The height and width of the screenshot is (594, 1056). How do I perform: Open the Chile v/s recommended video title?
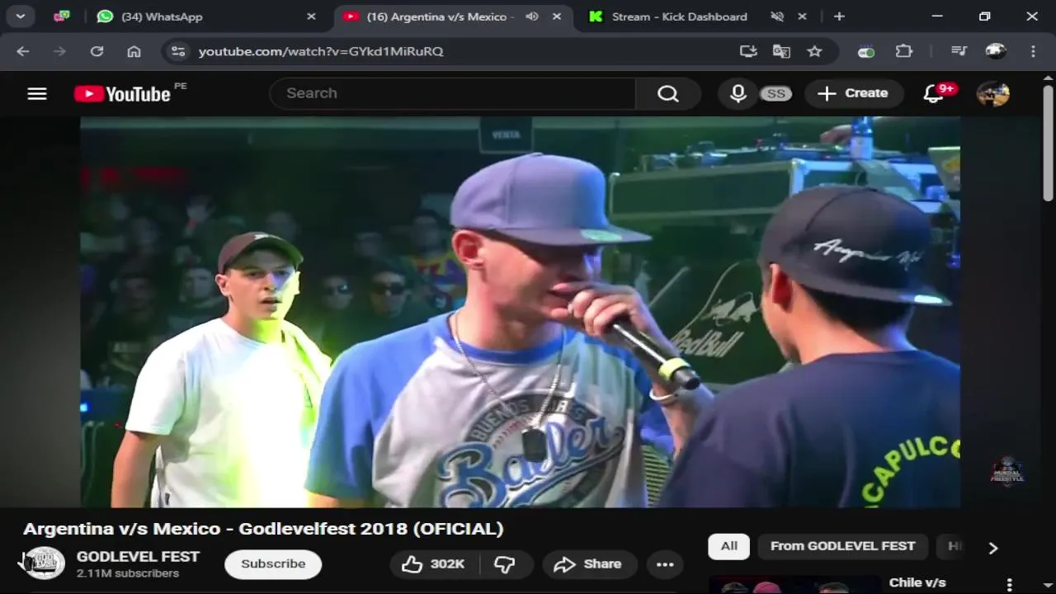pos(917,582)
